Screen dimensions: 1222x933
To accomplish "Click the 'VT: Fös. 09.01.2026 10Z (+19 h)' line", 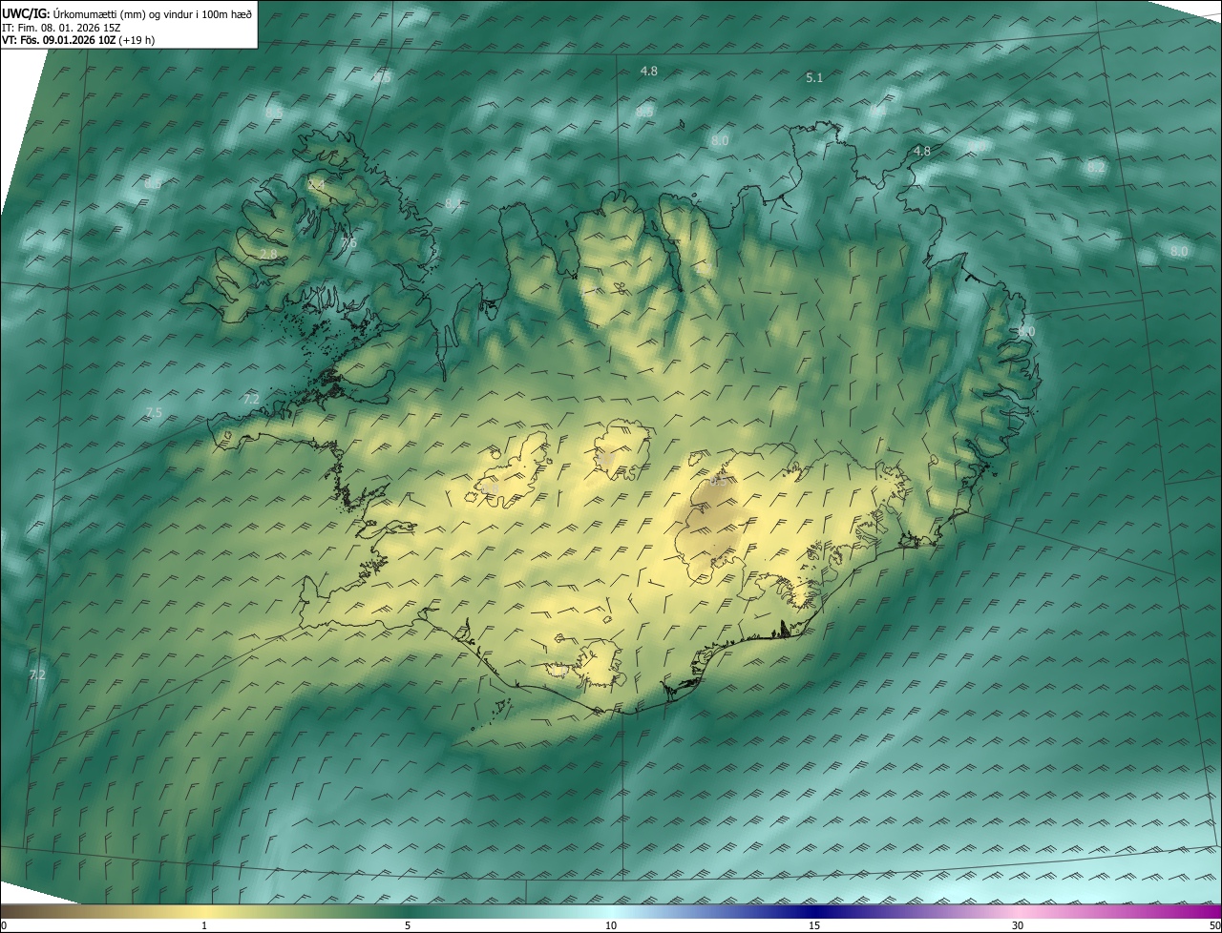I will (78, 40).
